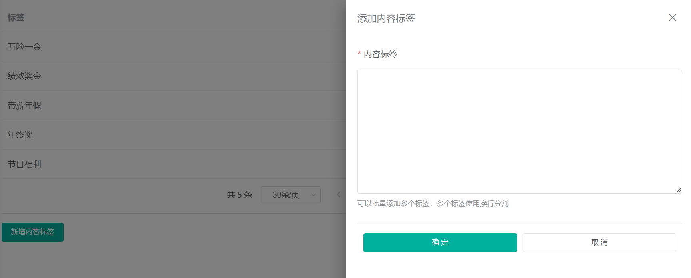691x278 pixels.
Task: Click the 确定 confirm button
Action: coord(440,242)
